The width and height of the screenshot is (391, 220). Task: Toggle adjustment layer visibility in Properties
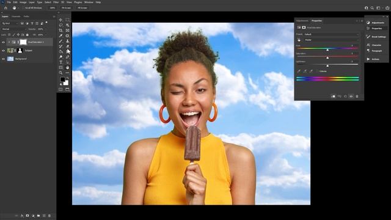tap(351, 97)
